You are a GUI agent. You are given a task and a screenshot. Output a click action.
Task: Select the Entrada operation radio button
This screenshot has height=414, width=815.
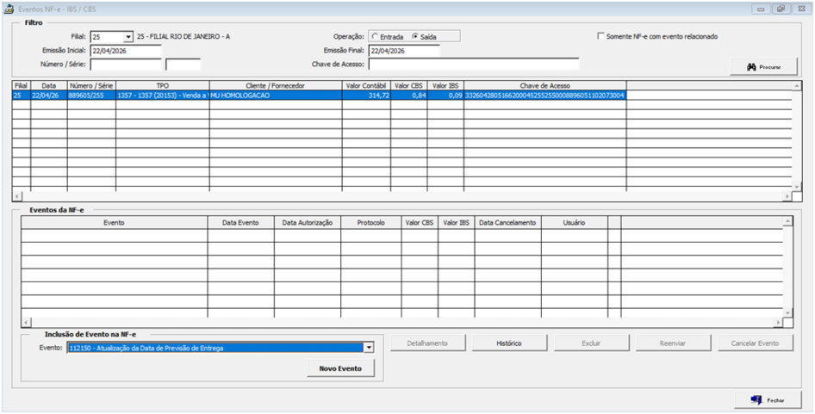[374, 37]
